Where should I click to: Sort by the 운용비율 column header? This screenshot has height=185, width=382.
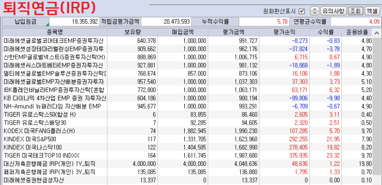click(357, 32)
